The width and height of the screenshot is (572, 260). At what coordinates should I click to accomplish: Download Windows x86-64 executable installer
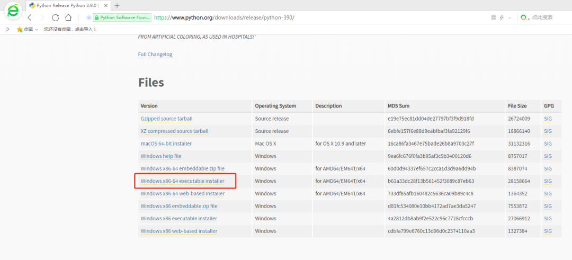point(182,181)
